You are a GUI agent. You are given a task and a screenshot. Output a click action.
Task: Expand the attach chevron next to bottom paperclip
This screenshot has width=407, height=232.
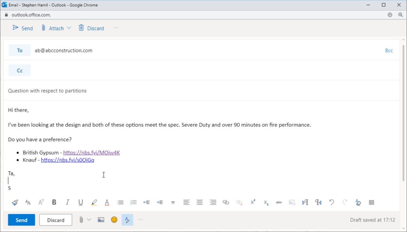[x=89, y=220]
